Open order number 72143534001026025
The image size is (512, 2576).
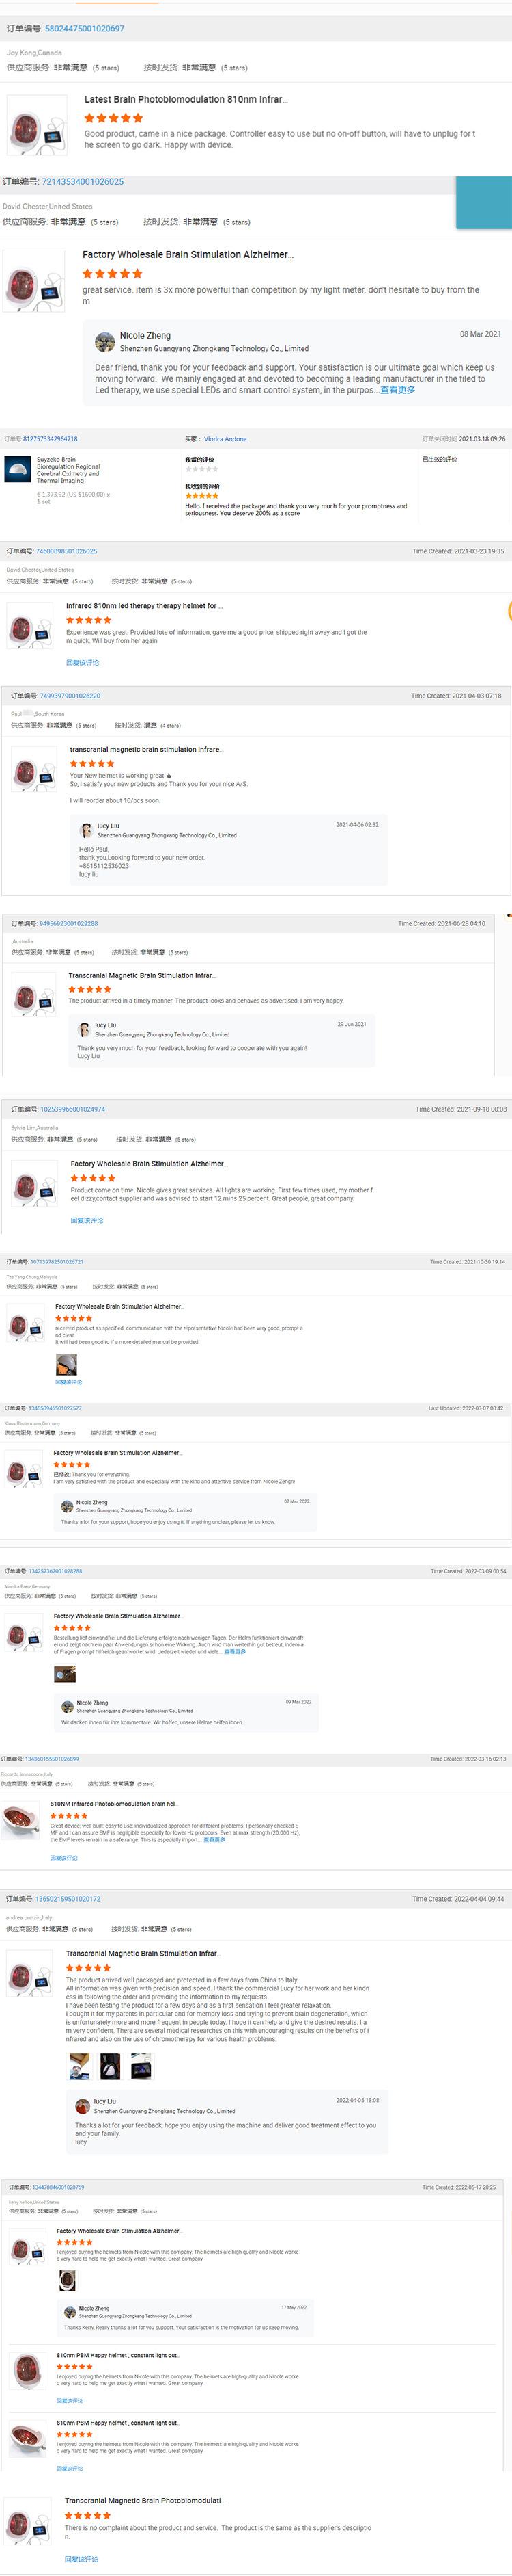pyautogui.click(x=83, y=182)
